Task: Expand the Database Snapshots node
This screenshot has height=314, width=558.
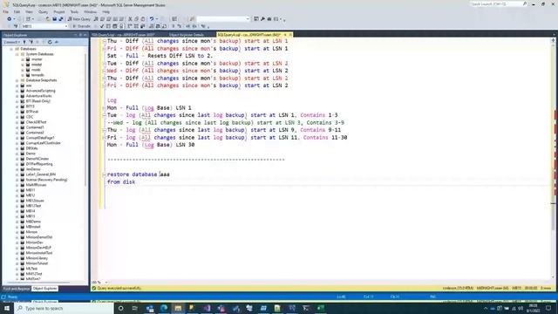Action: (x=17, y=80)
